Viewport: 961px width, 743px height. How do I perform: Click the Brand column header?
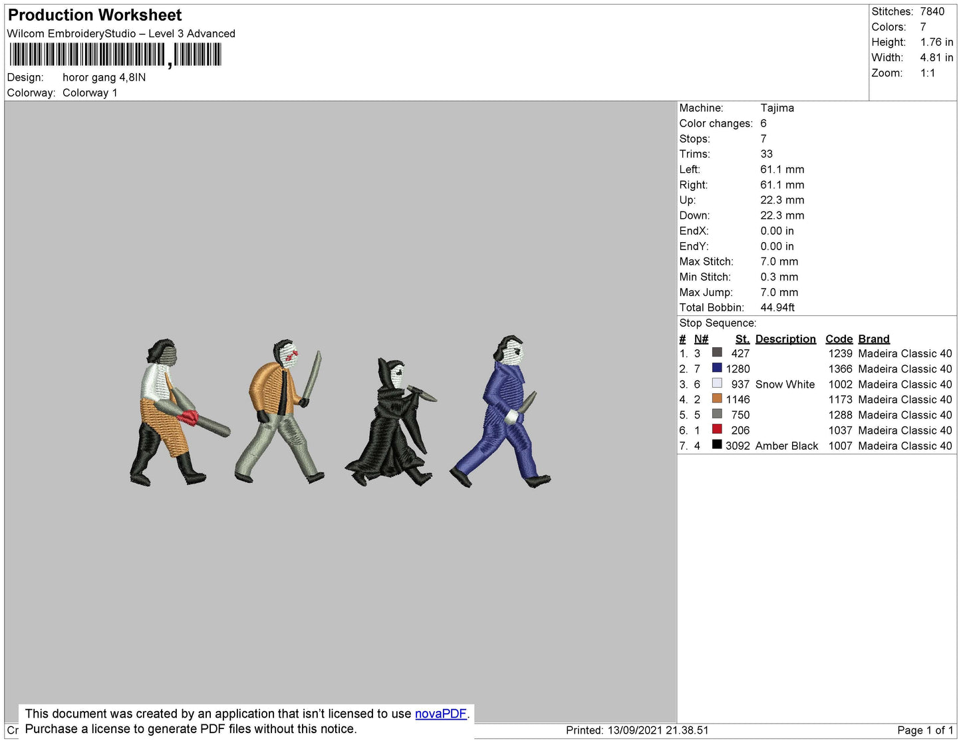pos(874,339)
